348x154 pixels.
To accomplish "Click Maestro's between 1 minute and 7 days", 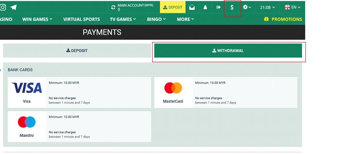I will point(69,137).
